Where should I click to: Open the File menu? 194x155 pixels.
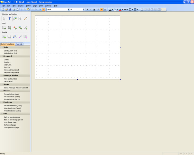point(4,6)
